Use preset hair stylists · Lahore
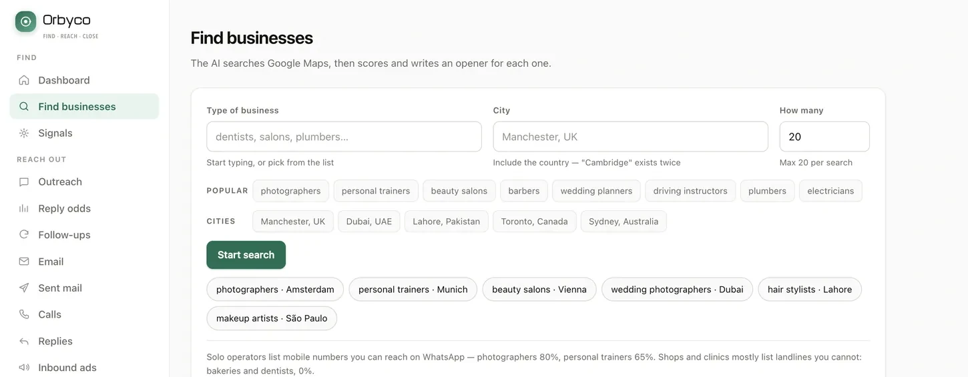The image size is (968, 377). pos(810,290)
